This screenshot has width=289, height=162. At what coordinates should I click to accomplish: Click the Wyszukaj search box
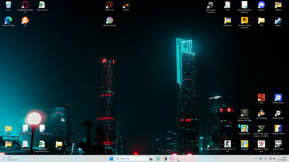(131, 159)
